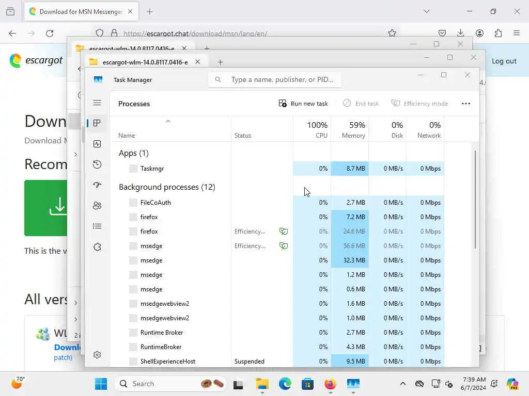Click Run new task button
The image size is (529, 396).
pos(303,103)
